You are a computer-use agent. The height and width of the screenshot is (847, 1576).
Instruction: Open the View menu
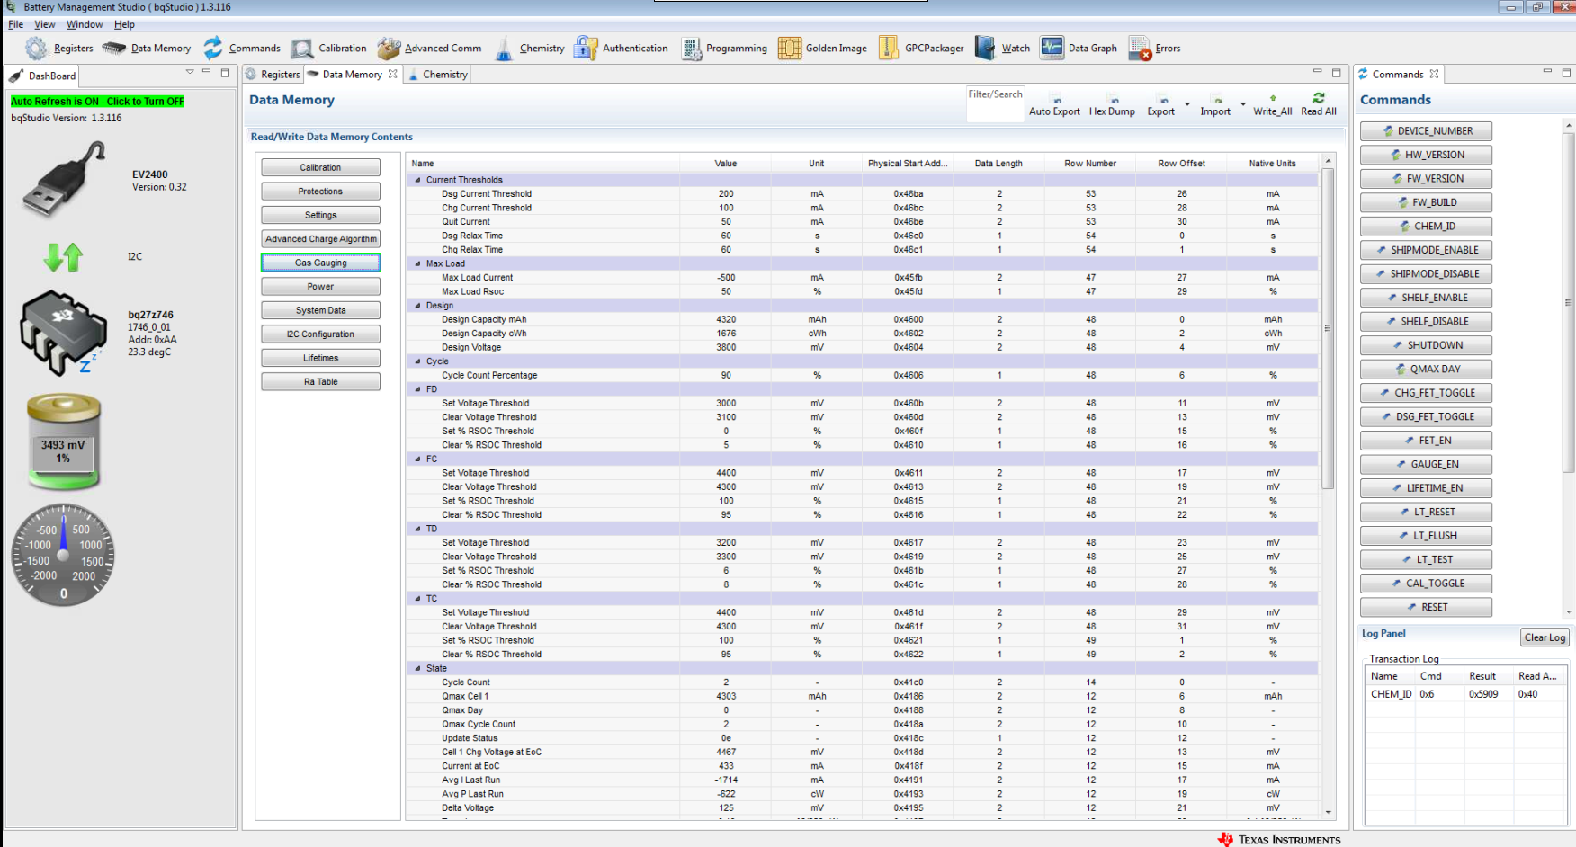point(44,24)
